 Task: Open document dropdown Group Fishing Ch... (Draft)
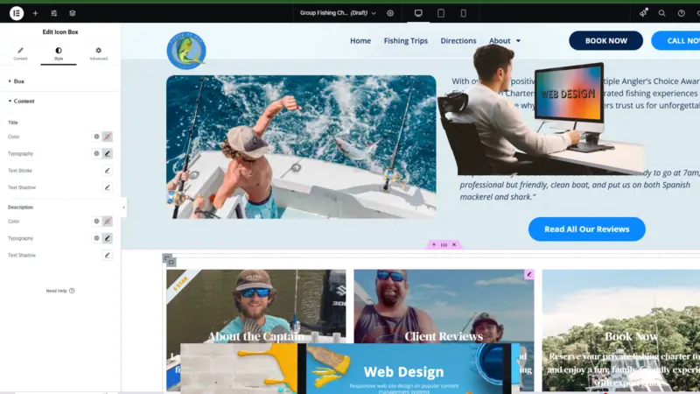338,13
